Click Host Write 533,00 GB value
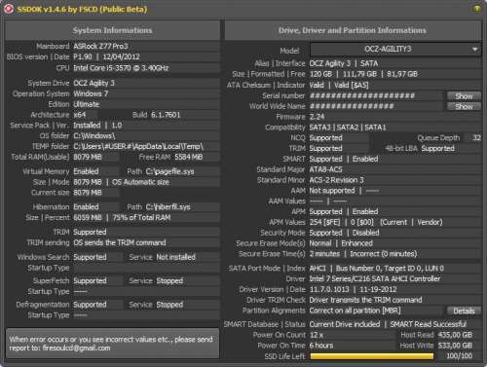The image size is (487, 367). click(455, 346)
